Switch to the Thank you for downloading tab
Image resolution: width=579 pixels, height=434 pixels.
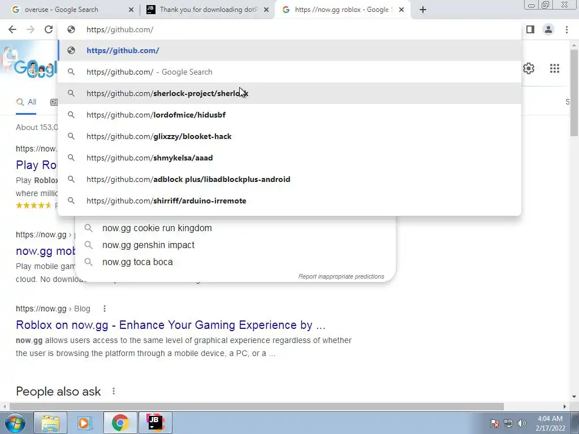[x=209, y=10]
